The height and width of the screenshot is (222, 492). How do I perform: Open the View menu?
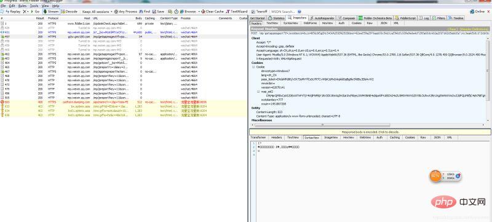coord(45,6)
